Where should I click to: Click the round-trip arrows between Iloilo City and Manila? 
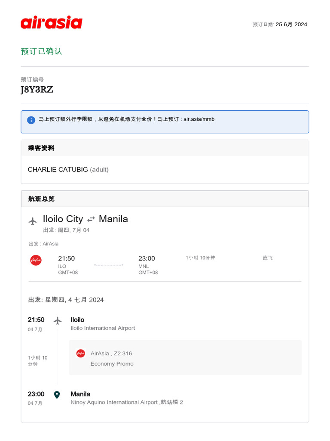(91, 219)
